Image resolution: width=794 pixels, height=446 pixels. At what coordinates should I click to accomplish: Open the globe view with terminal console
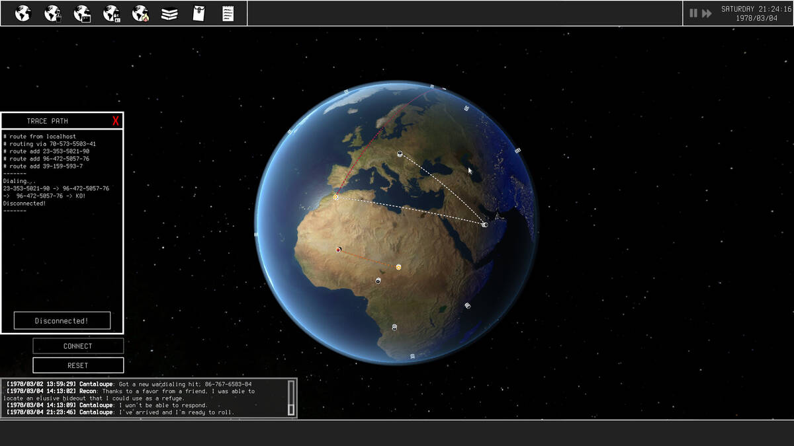pyautogui.click(x=82, y=13)
